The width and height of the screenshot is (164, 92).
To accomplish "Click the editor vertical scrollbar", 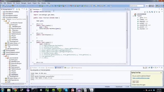I will click(x=127, y=30).
